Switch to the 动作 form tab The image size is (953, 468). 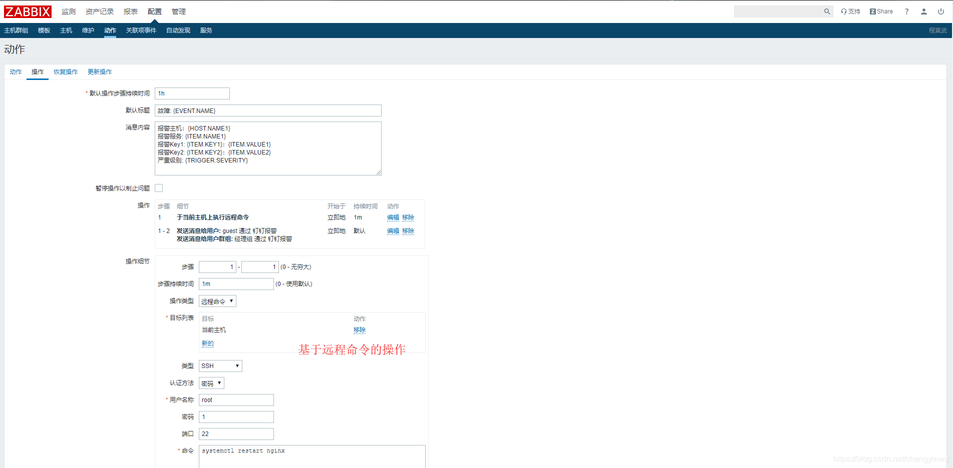[16, 72]
